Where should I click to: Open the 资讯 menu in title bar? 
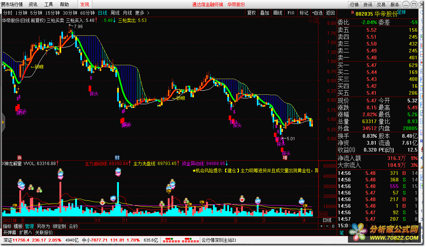pyautogui.click(x=33, y=4)
